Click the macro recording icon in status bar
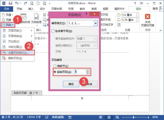164x120 pixels. 70,117
